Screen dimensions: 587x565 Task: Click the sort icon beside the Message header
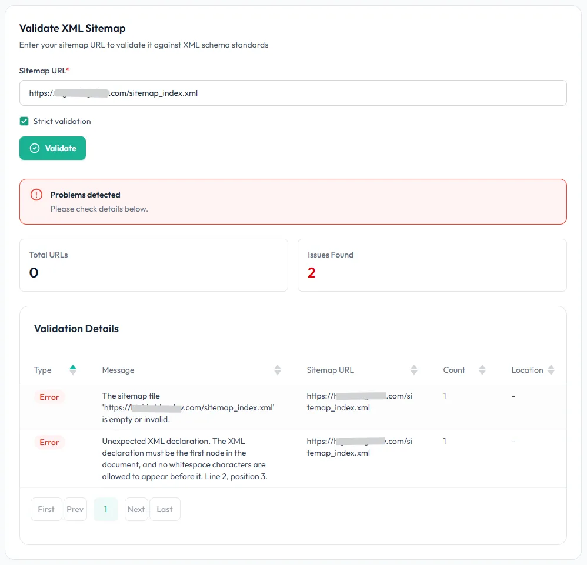[277, 369]
